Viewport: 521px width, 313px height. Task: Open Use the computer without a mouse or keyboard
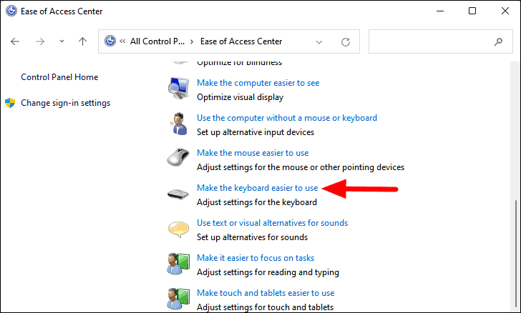(287, 118)
